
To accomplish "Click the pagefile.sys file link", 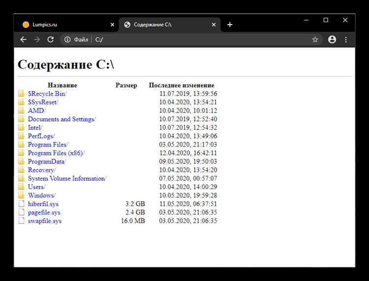I will coord(44,213).
